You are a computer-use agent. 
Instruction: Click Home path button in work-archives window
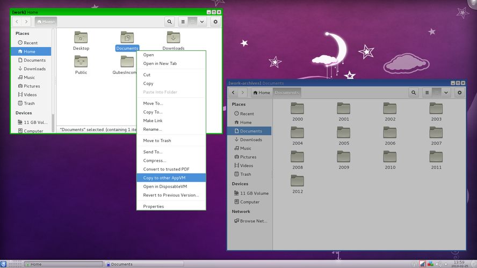click(262, 93)
